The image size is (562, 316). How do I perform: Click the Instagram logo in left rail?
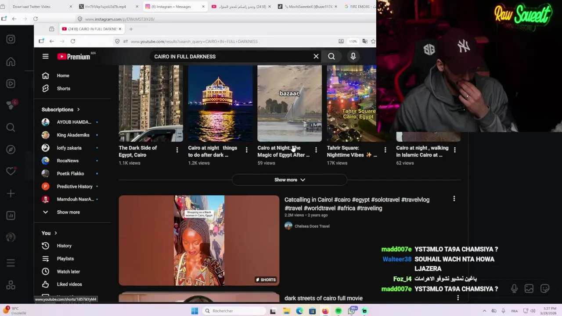11,39
